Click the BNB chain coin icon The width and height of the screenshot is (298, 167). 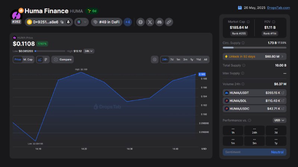tap(29, 22)
